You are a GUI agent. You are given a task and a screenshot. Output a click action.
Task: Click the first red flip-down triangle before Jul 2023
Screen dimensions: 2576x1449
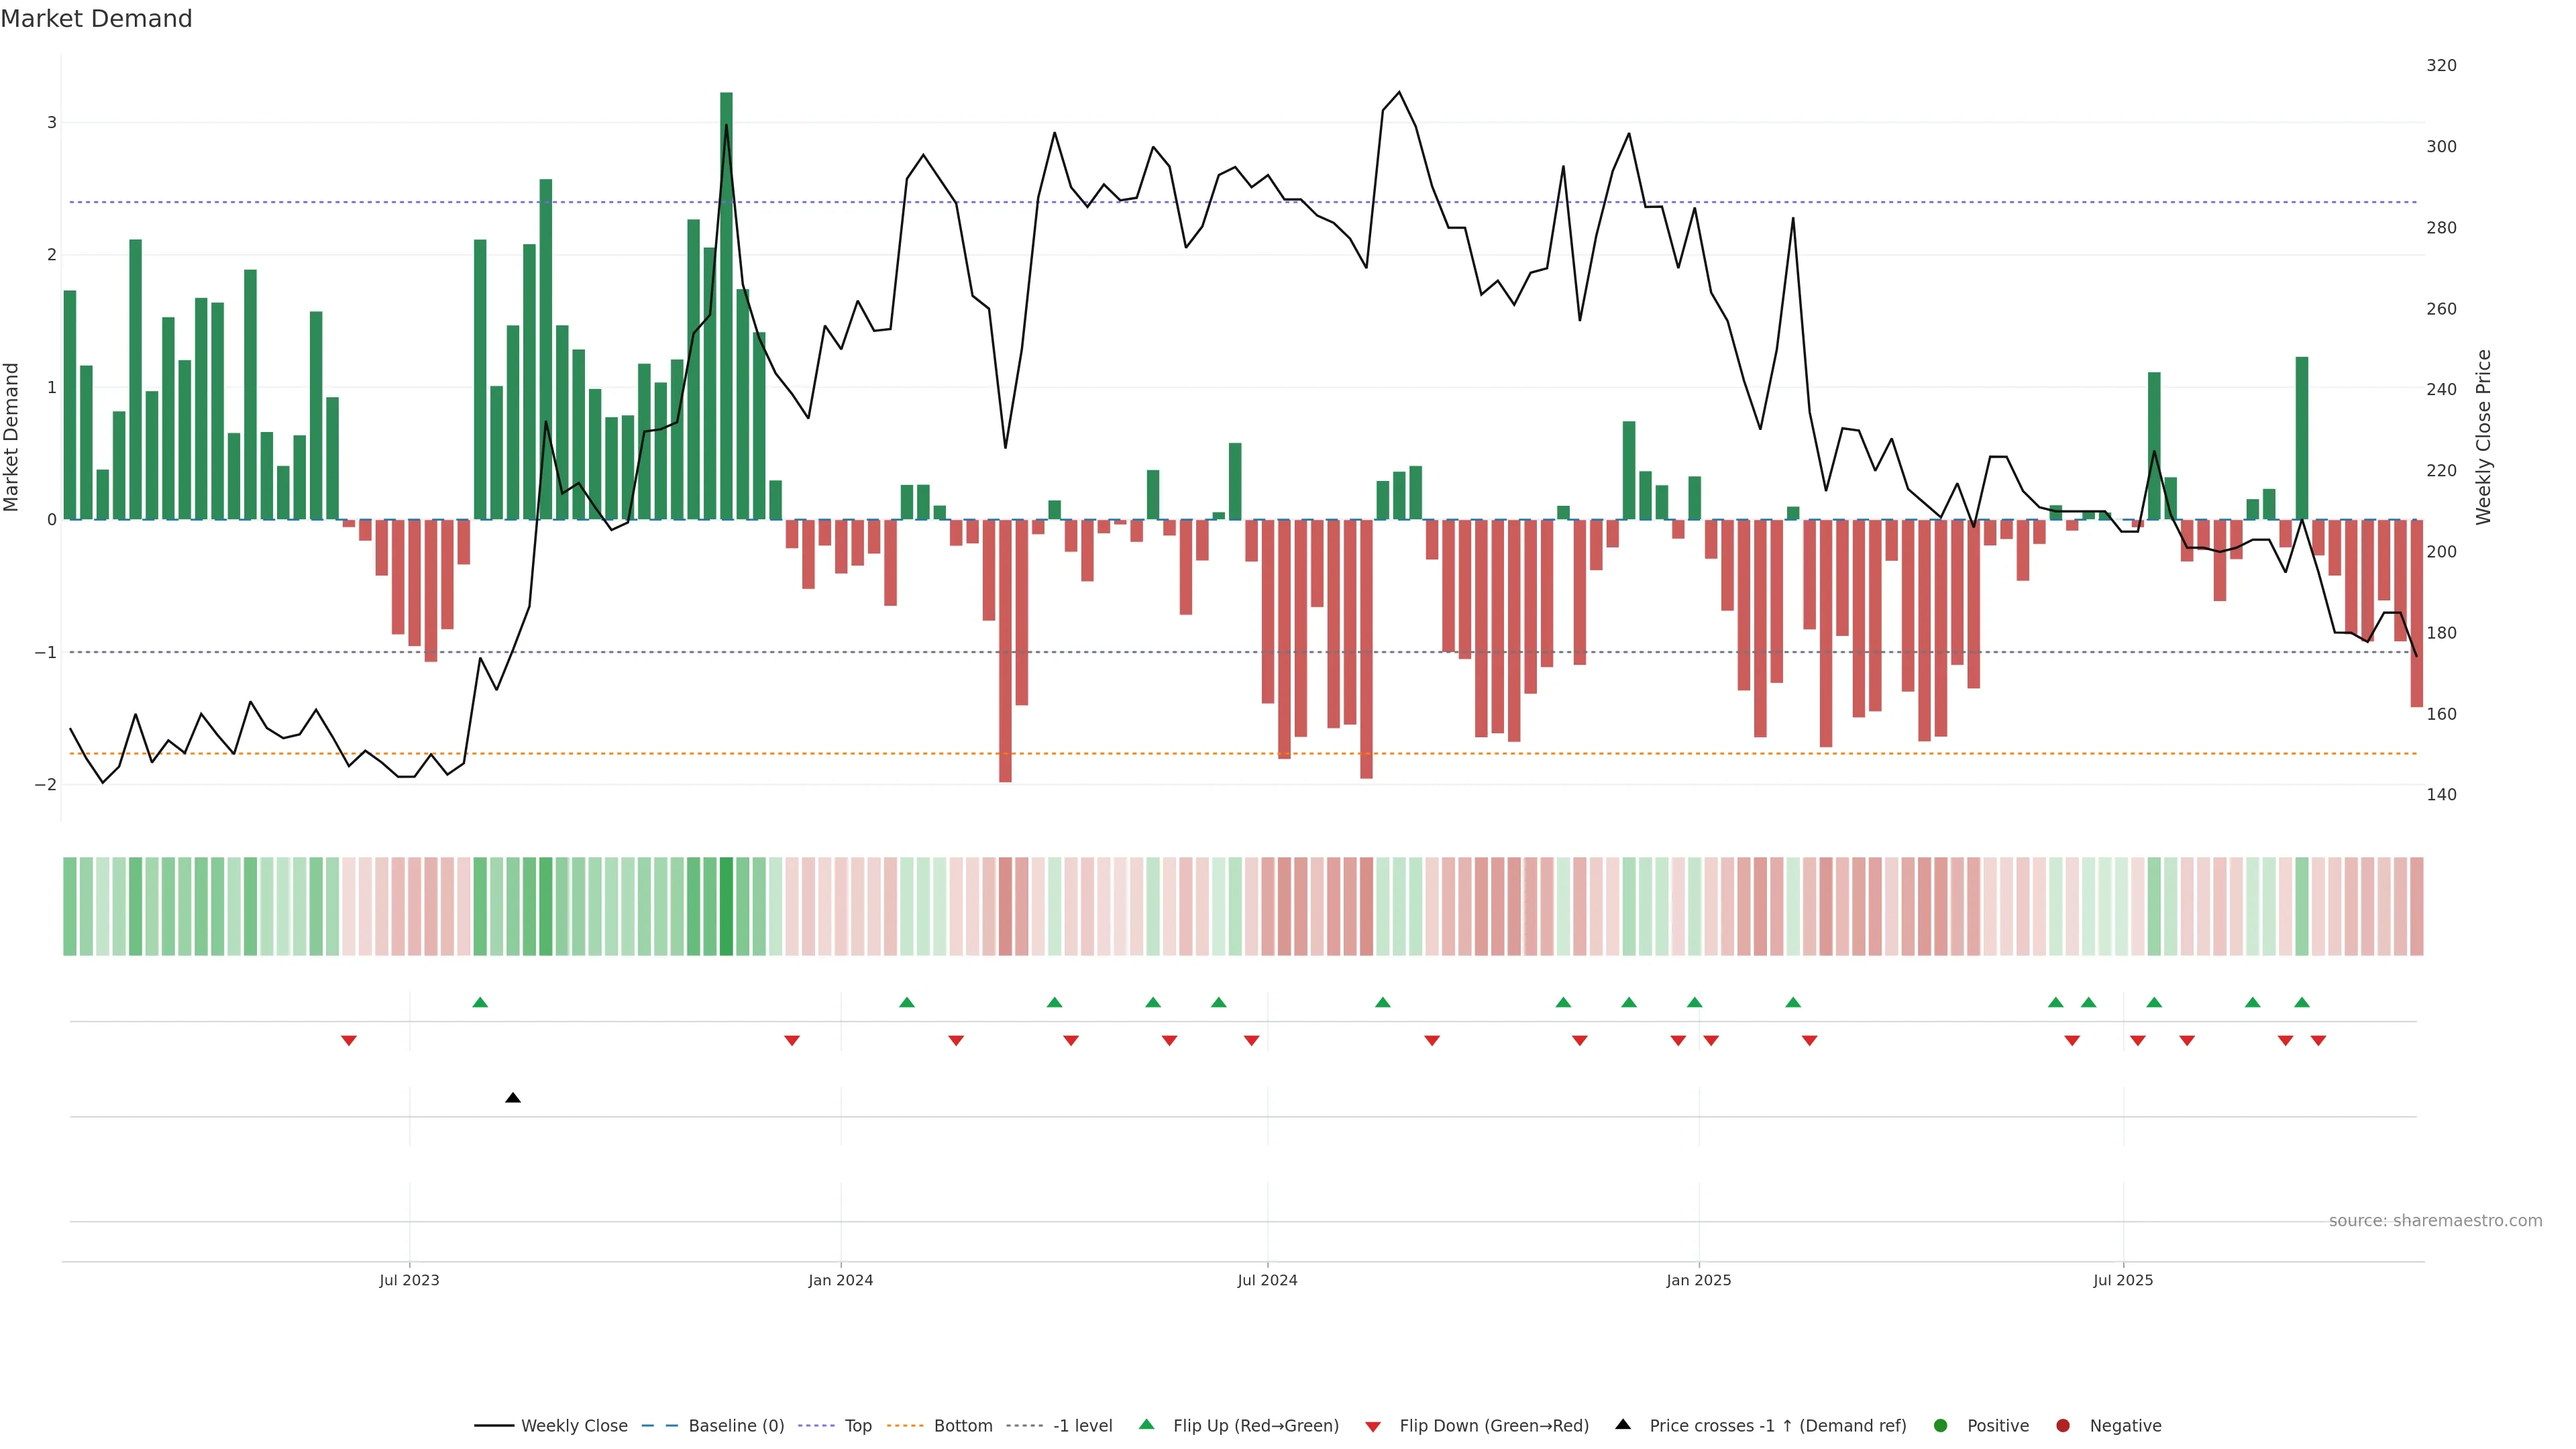pyautogui.click(x=348, y=1041)
